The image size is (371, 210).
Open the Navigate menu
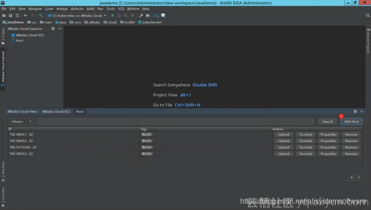35,9
